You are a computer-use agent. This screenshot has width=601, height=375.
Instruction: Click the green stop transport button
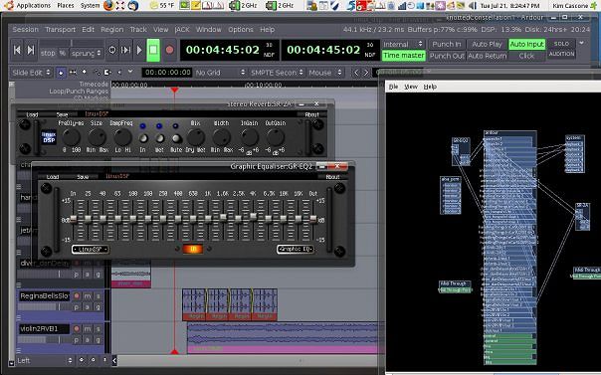click(153, 50)
